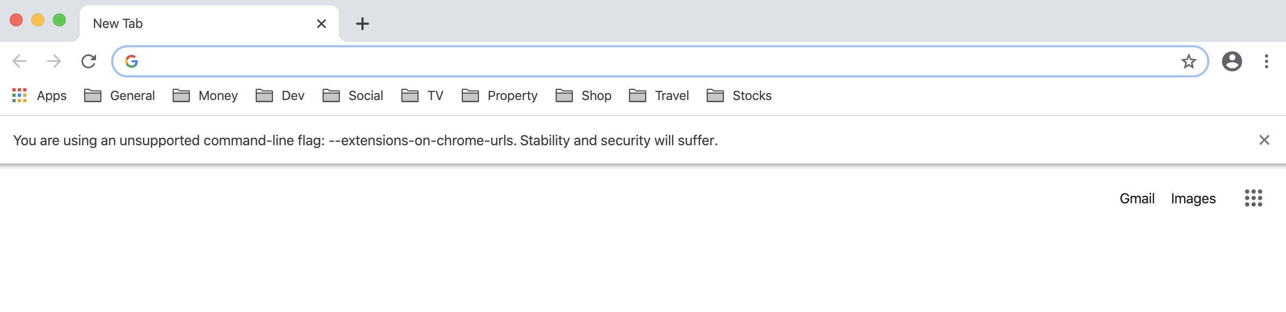Bookmark this page with the star icon
Viewport: 1286px width, 312px height.
[1188, 61]
